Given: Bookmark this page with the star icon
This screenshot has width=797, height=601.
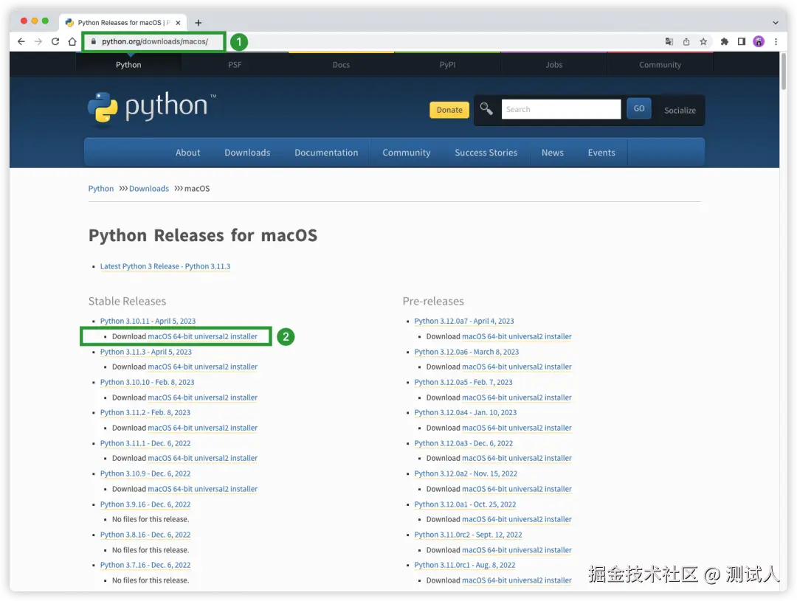Looking at the screenshot, I should pyautogui.click(x=703, y=41).
